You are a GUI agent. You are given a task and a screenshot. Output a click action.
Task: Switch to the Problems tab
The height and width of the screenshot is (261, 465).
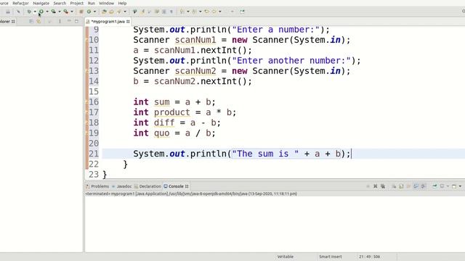coord(97,186)
